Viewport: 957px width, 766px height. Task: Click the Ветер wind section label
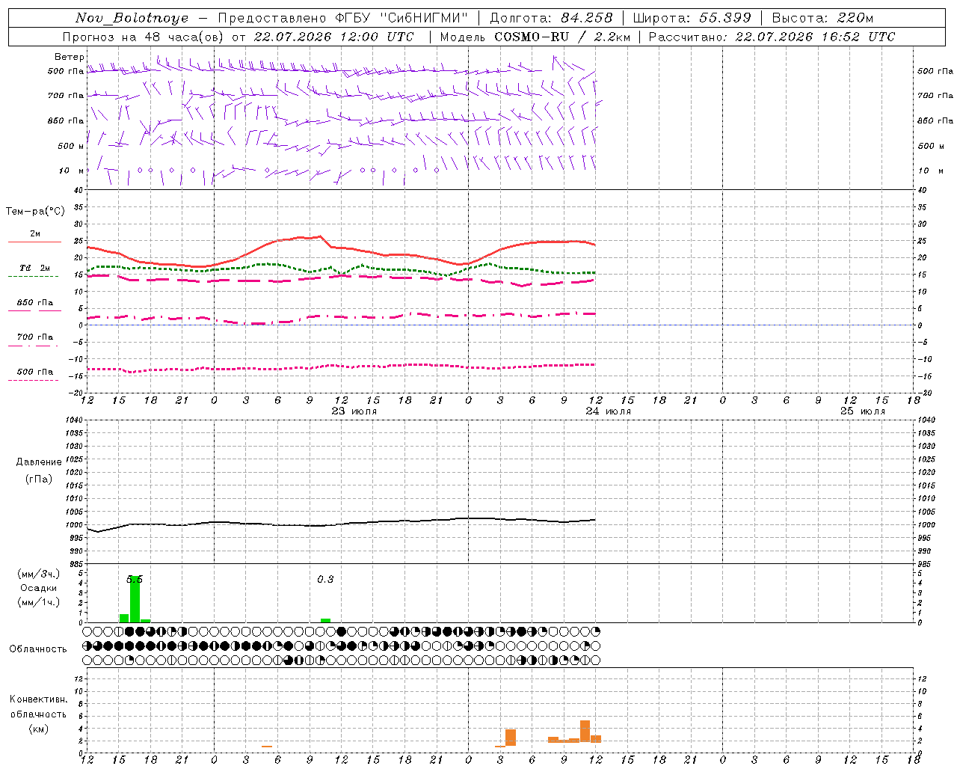[70, 57]
